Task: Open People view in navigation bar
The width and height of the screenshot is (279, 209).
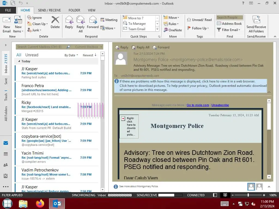Action: tap(6, 165)
